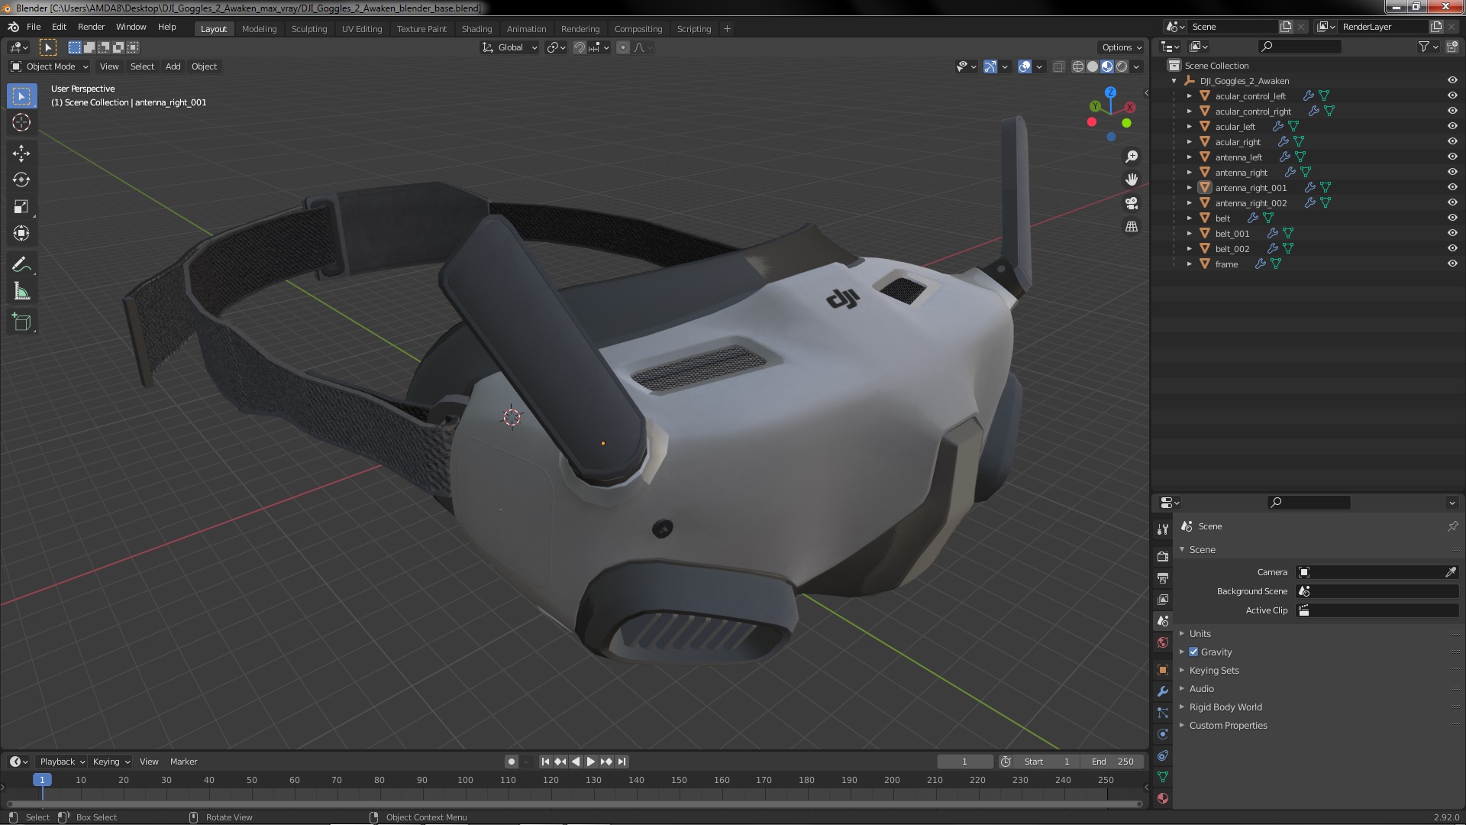Expand the Units panel
Screen dimensions: 1466x825
click(x=1200, y=633)
